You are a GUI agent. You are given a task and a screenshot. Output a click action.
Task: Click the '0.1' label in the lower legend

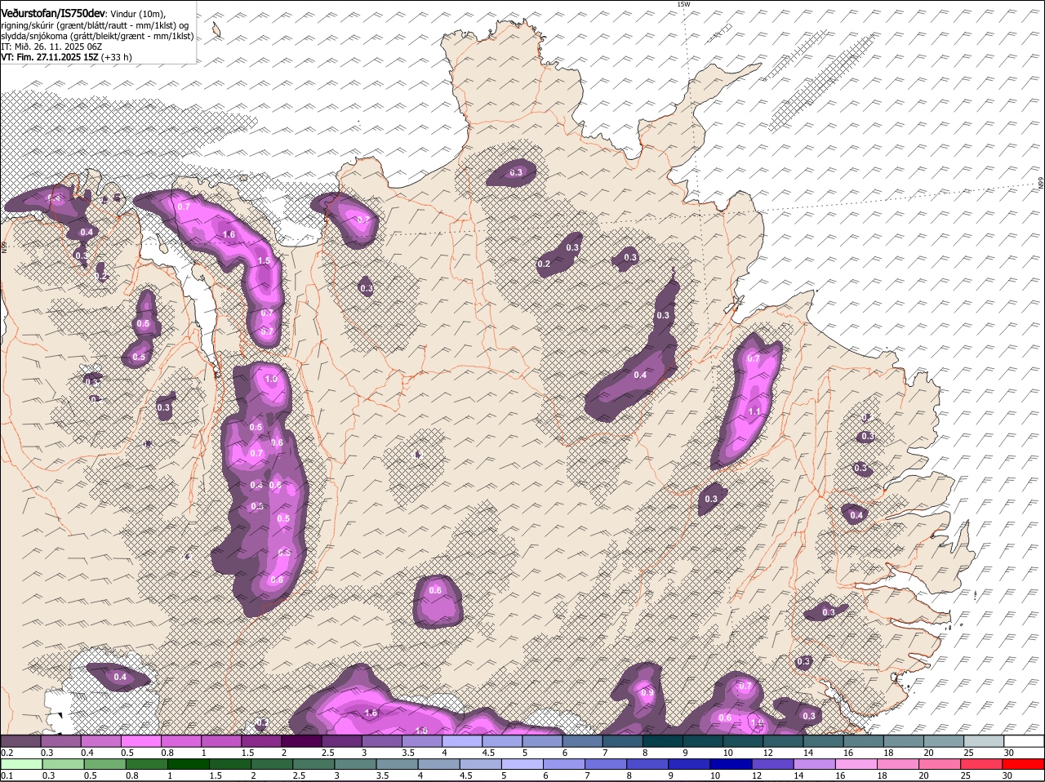click(x=7, y=776)
